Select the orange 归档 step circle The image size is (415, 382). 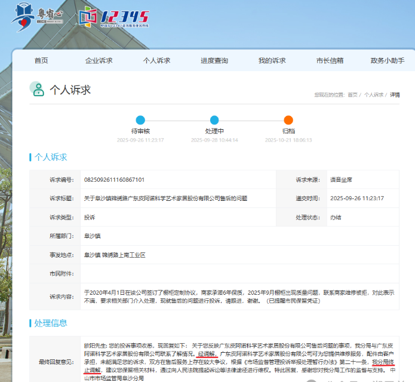(288, 120)
